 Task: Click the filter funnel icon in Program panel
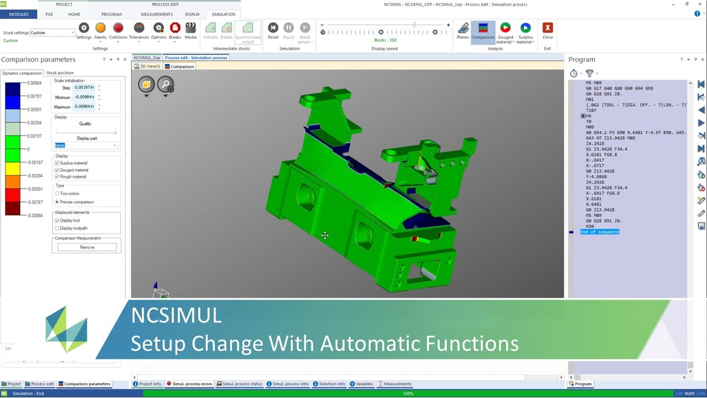coord(589,73)
